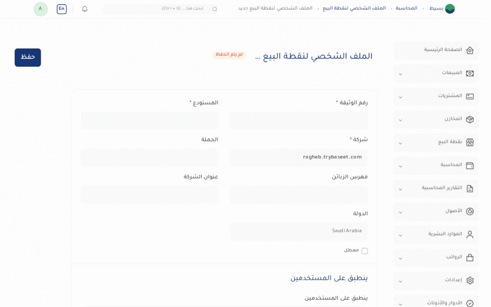Click the حفظ save button
The height and width of the screenshot is (307, 491).
(x=27, y=57)
